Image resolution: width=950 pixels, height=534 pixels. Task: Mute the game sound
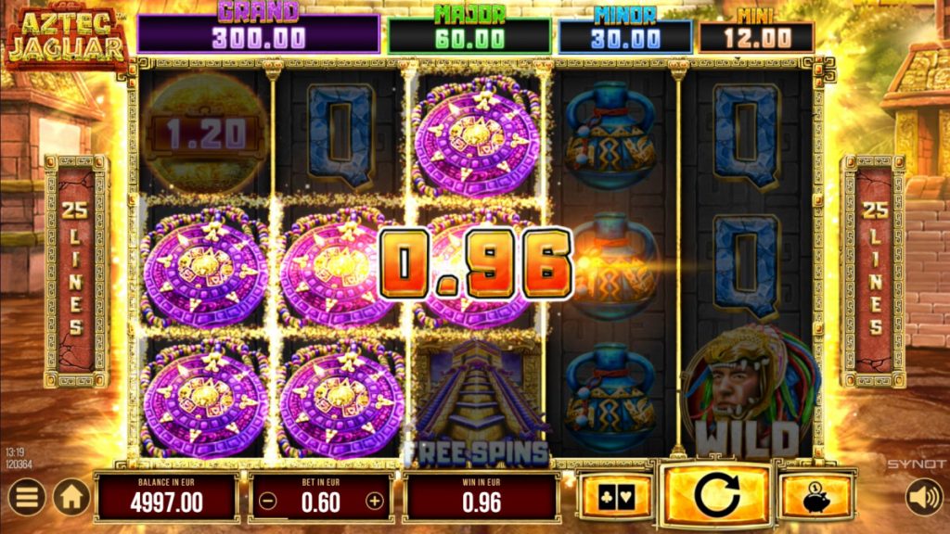(x=925, y=498)
